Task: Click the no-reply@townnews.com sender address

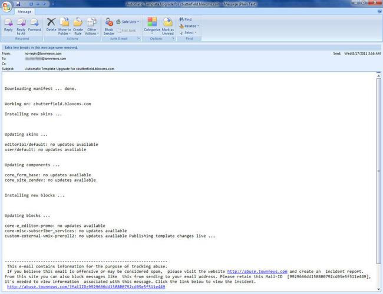Action: [43, 54]
